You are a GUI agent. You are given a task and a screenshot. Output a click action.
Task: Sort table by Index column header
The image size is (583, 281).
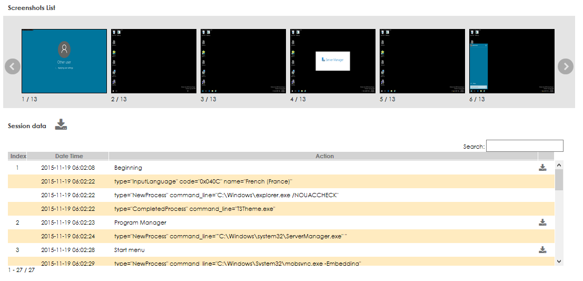(18, 156)
